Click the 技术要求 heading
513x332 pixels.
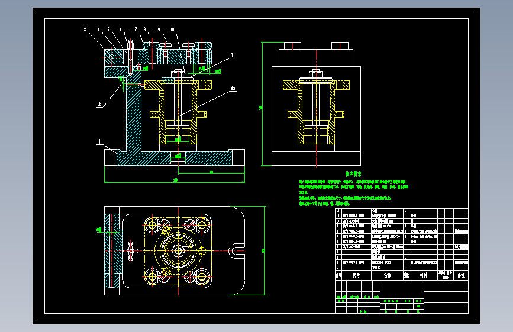353,174
